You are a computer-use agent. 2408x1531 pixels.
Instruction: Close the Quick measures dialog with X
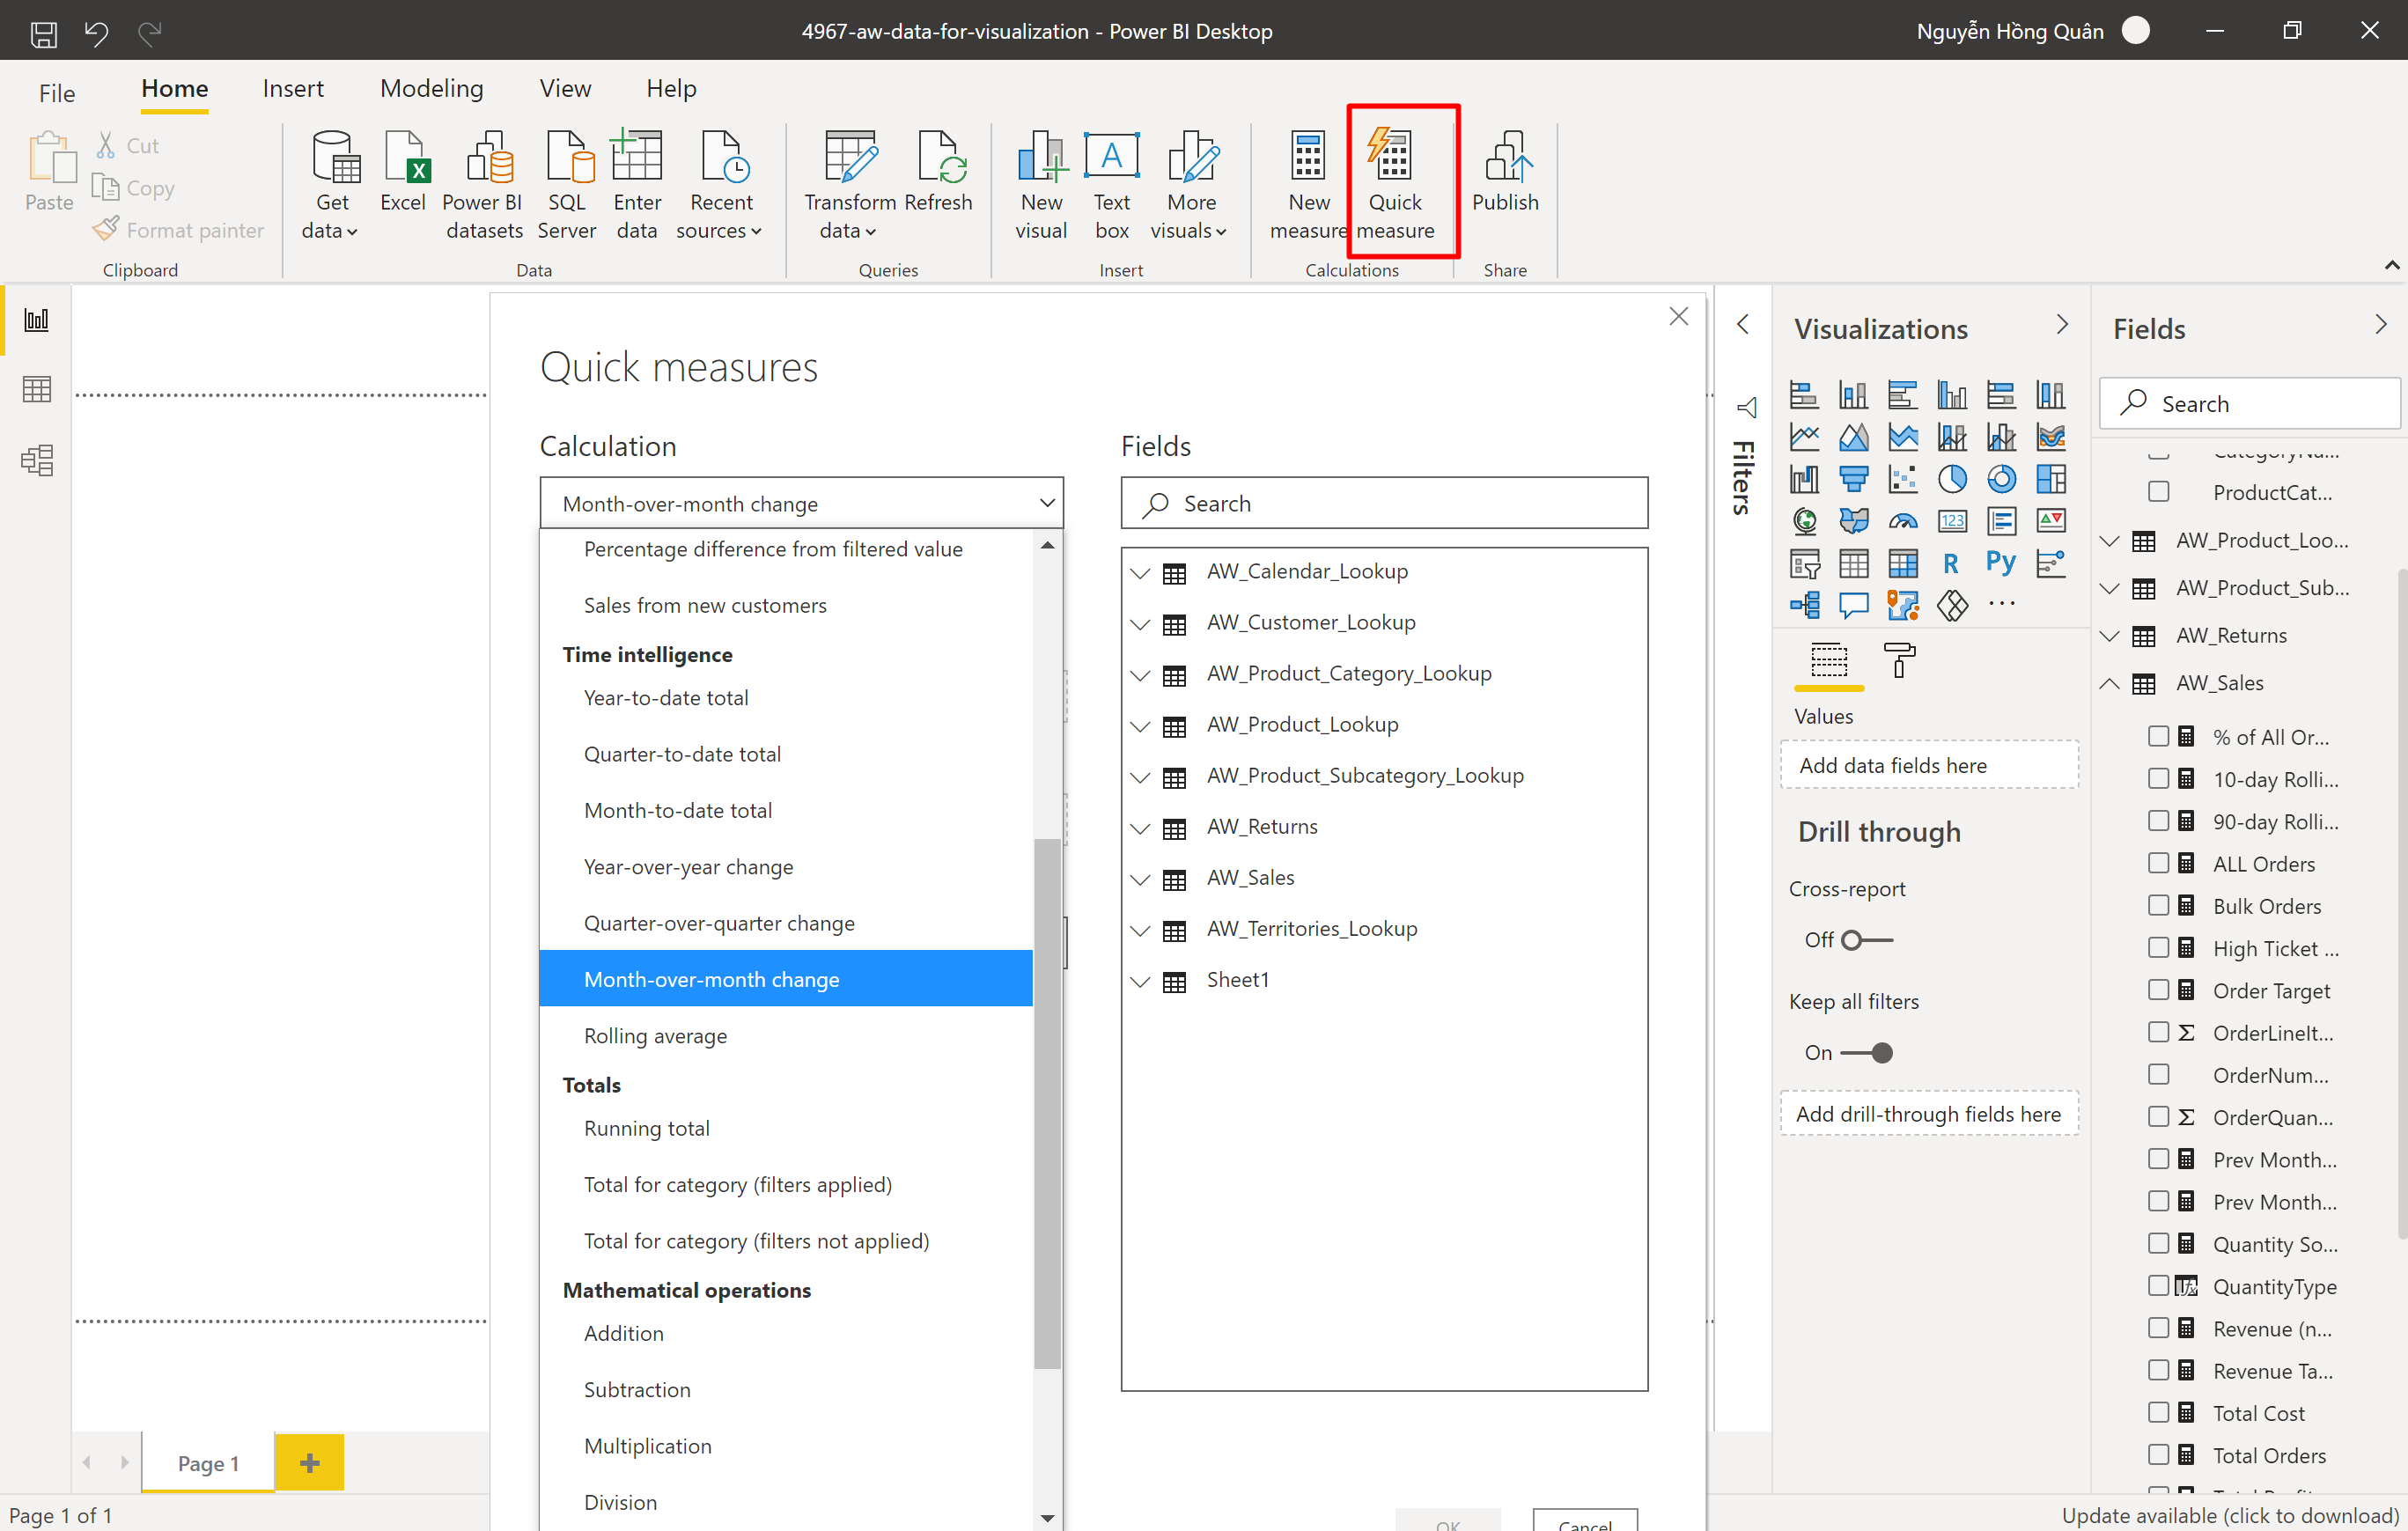[x=1678, y=317]
